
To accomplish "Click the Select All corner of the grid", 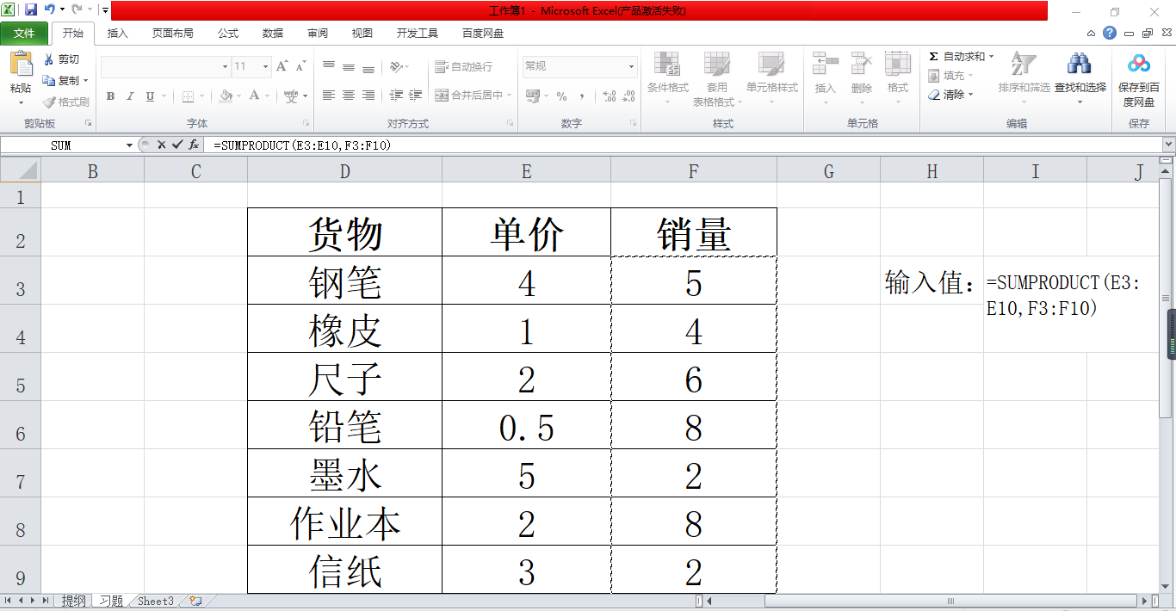I will pyautogui.click(x=21, y=171).
